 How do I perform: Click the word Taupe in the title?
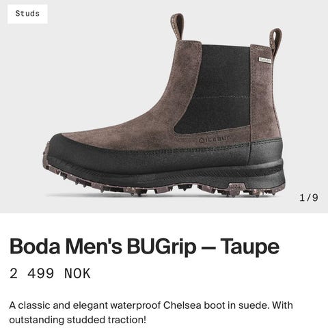point(250,247)
